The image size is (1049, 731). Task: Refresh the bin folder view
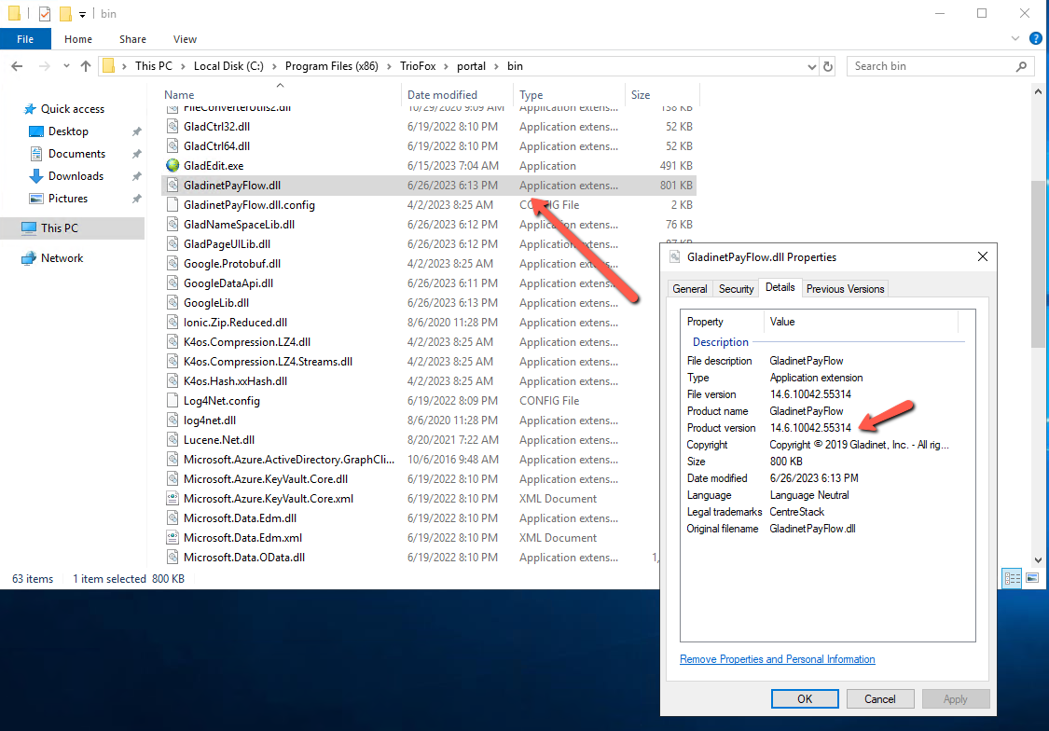[828, 66]
